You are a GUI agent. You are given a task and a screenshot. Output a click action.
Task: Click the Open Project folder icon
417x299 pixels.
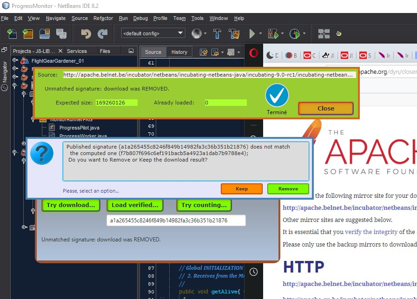tap(45, 33)
